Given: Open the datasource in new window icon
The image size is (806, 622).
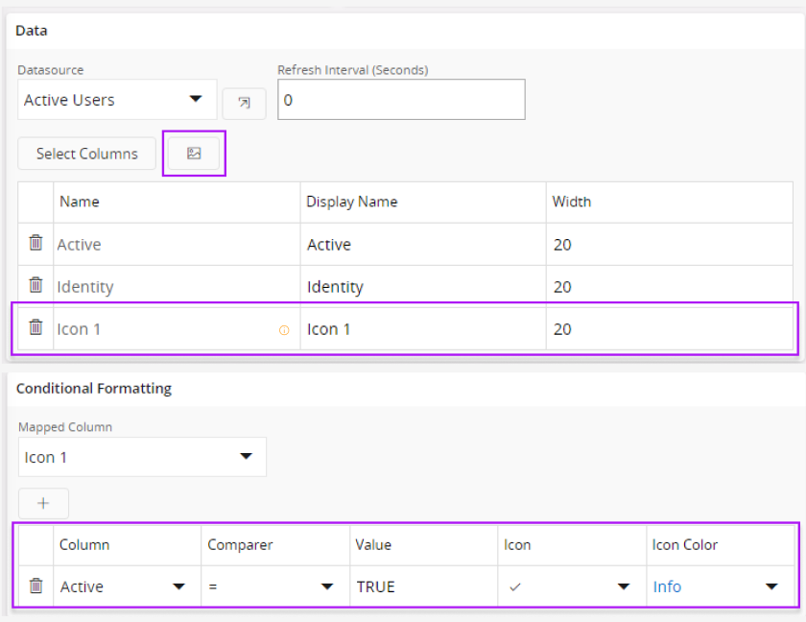Looking at the screenshot, I should click(x=245, y=103).
